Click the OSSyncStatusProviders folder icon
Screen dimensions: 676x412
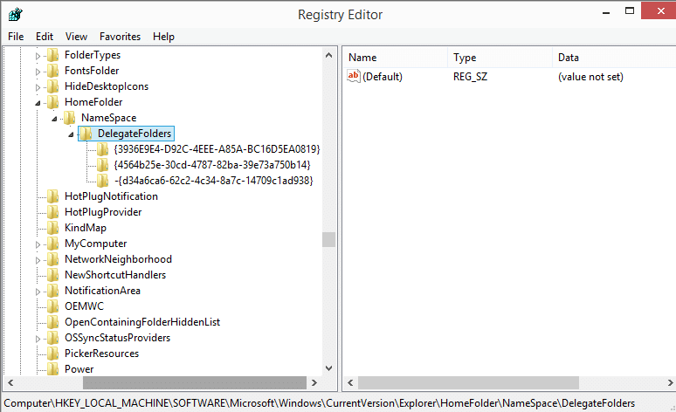(x=53, y=338)
